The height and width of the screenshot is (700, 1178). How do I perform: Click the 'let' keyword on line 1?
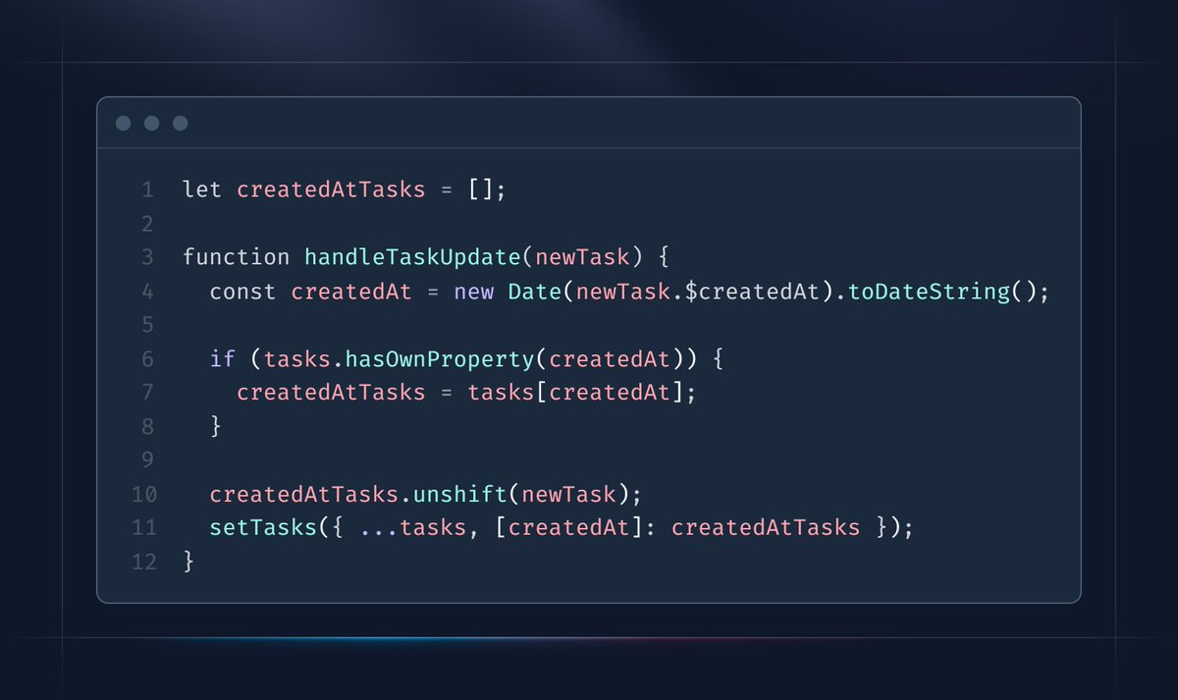(202, 189)
